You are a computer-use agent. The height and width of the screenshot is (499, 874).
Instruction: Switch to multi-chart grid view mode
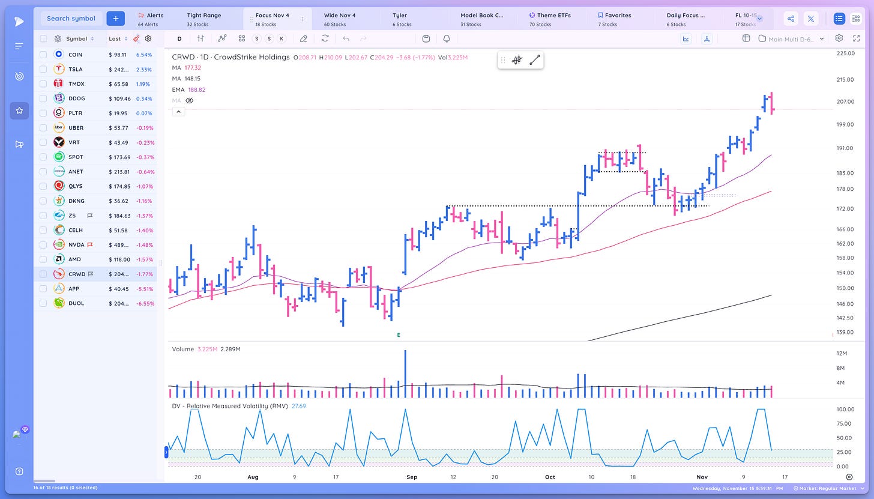tap(855, 19)
